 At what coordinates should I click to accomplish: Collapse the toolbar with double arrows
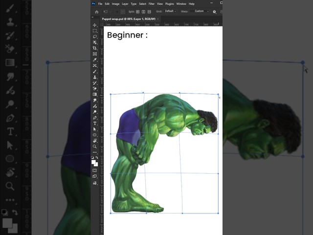[x=92, y=18]
